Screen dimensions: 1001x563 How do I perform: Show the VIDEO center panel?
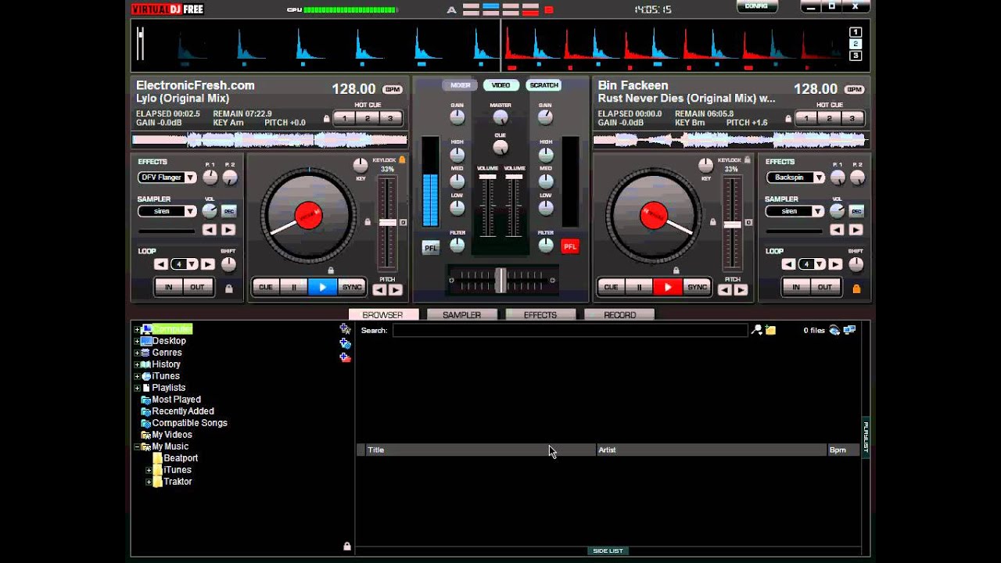(501, 85)
